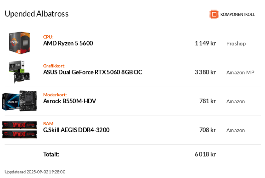Image resolution: width=265 pixels, height=178 pixels.
Task: Click the AMD Ryzen 5 5600 product name
Action: tap(68, 44)
